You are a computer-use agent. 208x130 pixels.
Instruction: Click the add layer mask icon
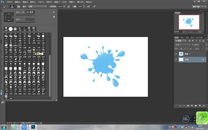[x=188, y=106]
